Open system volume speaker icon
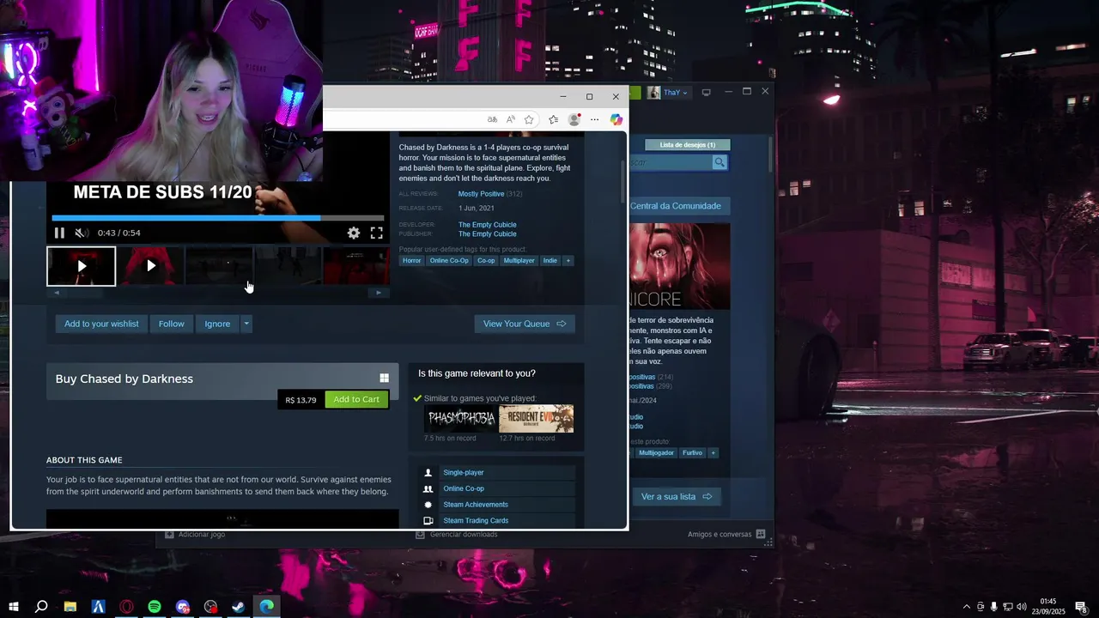 pyautogui.click(x=1022, y=607)
